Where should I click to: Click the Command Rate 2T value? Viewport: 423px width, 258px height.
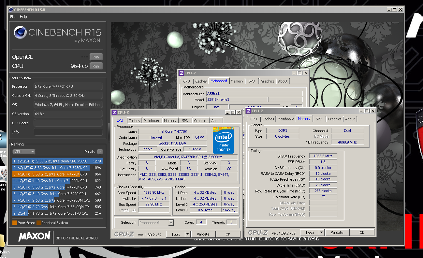(323, 197)
